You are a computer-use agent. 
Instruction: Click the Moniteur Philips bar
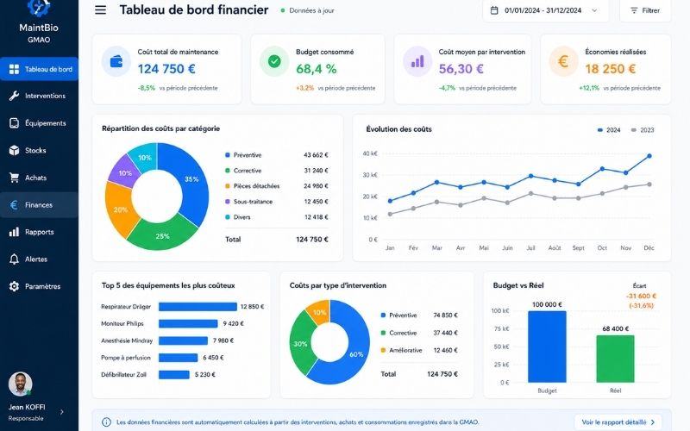(188, 324)
